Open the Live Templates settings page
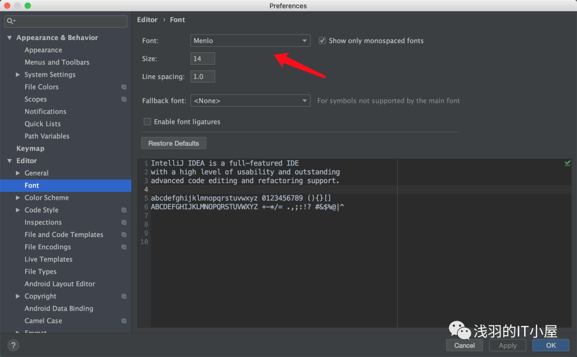The width and height of the screenshot is (577, 357). coord(49,259)
